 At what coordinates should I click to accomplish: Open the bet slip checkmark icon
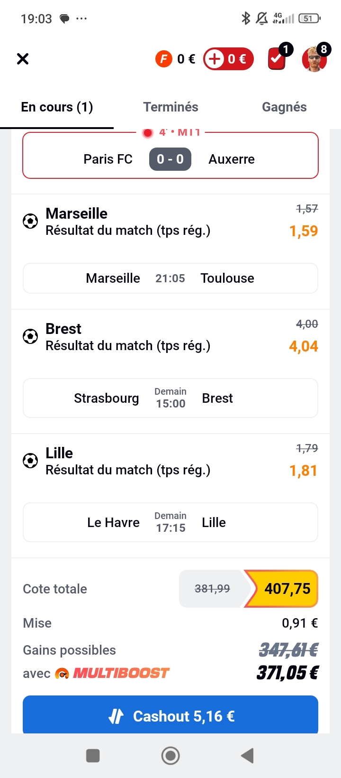277,59
